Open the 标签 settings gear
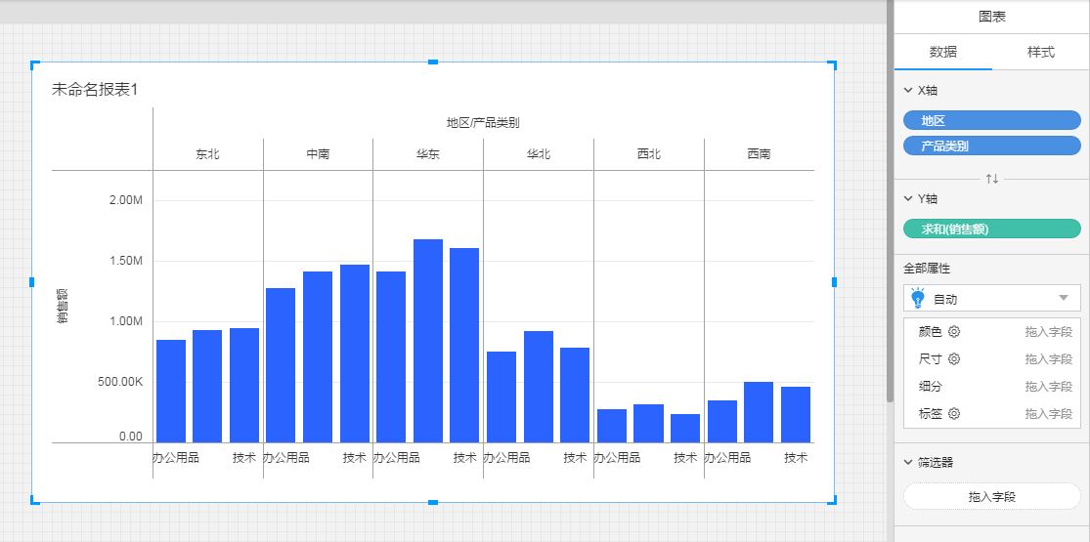The height and width of the screenshot is (542, 1090). [954, 414]
